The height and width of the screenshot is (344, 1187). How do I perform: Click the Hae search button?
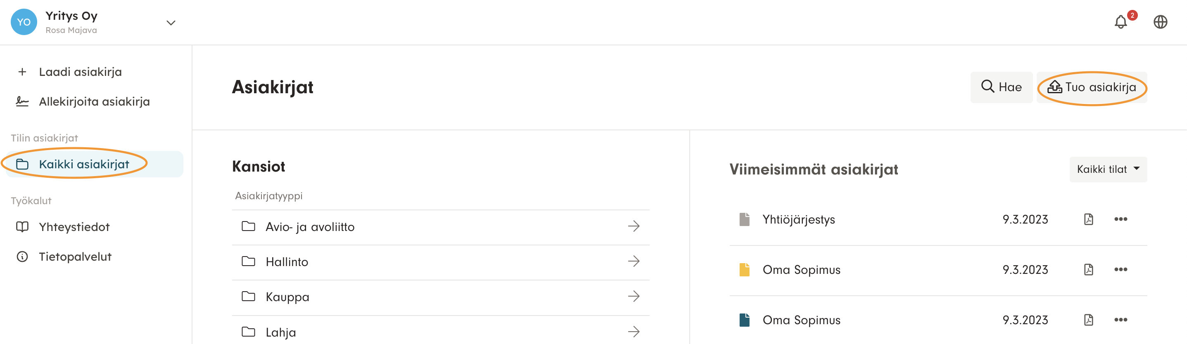(x=1001, y=87)
